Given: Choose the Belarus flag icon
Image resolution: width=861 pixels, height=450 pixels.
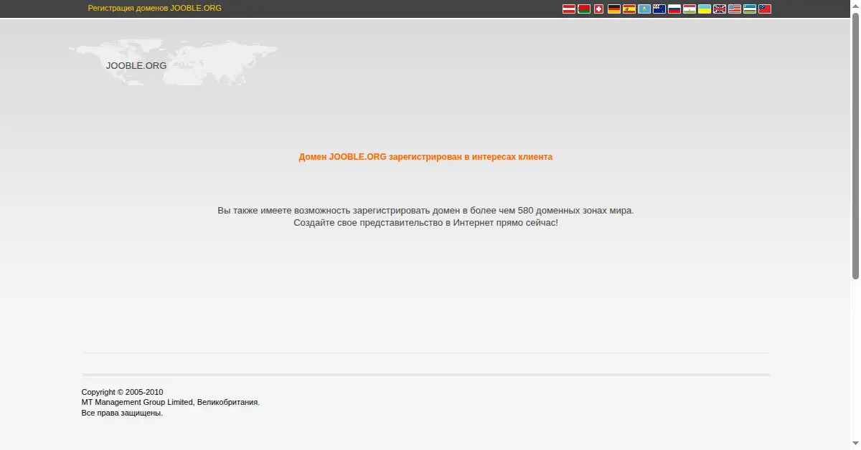Looking at the screenshot, I should pos(584,9).
